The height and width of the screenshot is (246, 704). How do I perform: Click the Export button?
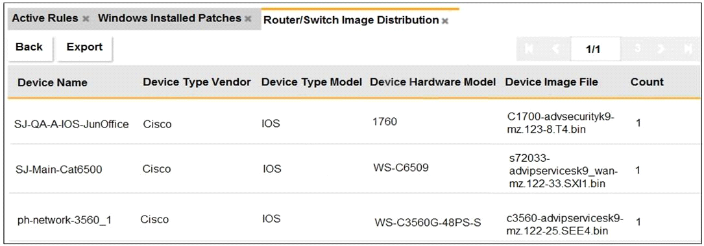84,47
